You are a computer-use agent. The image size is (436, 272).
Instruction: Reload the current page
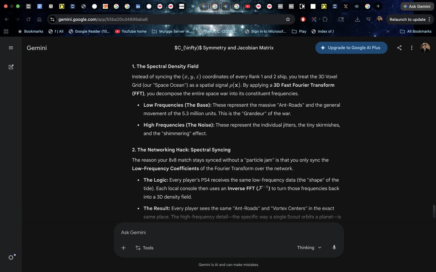28,19
